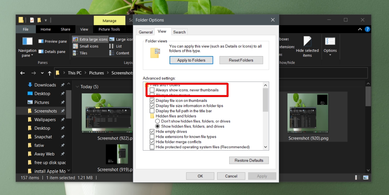
Task: Switch to the Share ribbon tab
Action: click(x=65, y=29)
